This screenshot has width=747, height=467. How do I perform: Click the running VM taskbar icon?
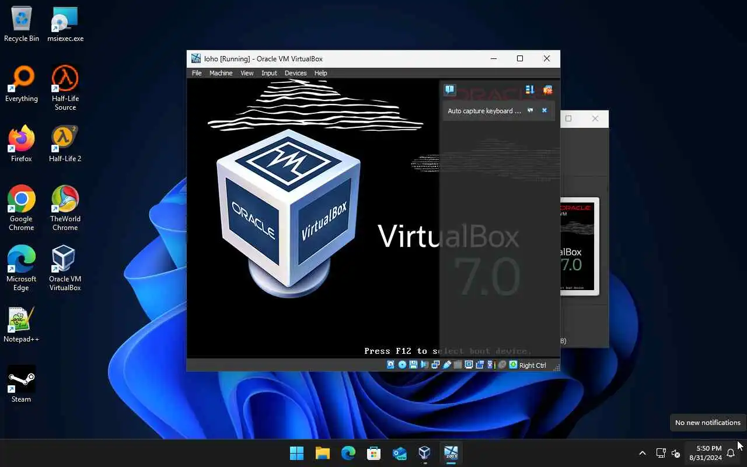[x=451, y=453]
